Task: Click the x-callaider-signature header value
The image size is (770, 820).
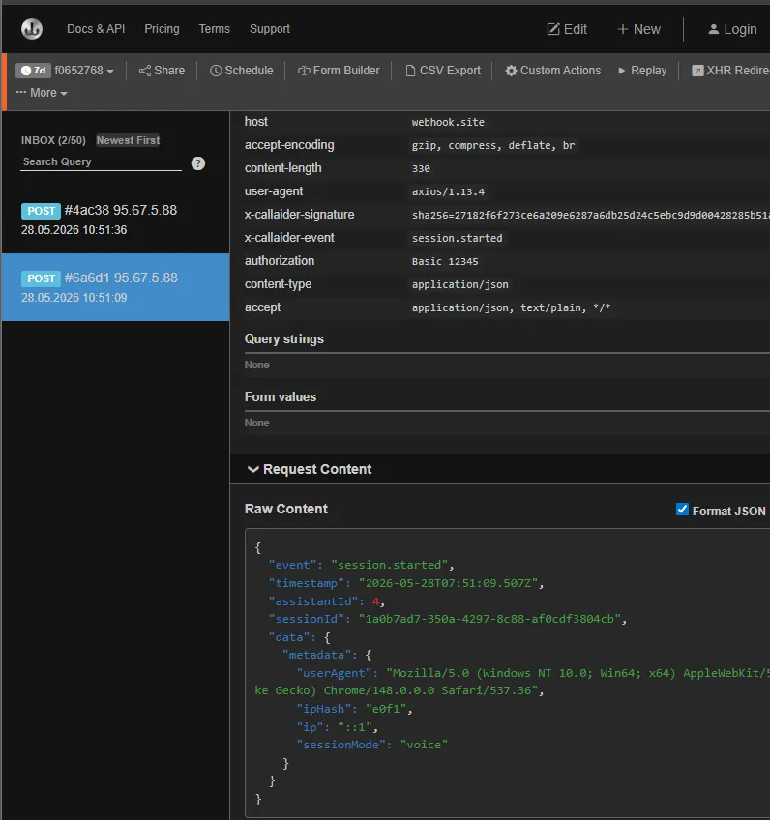Action: point(590,215)
